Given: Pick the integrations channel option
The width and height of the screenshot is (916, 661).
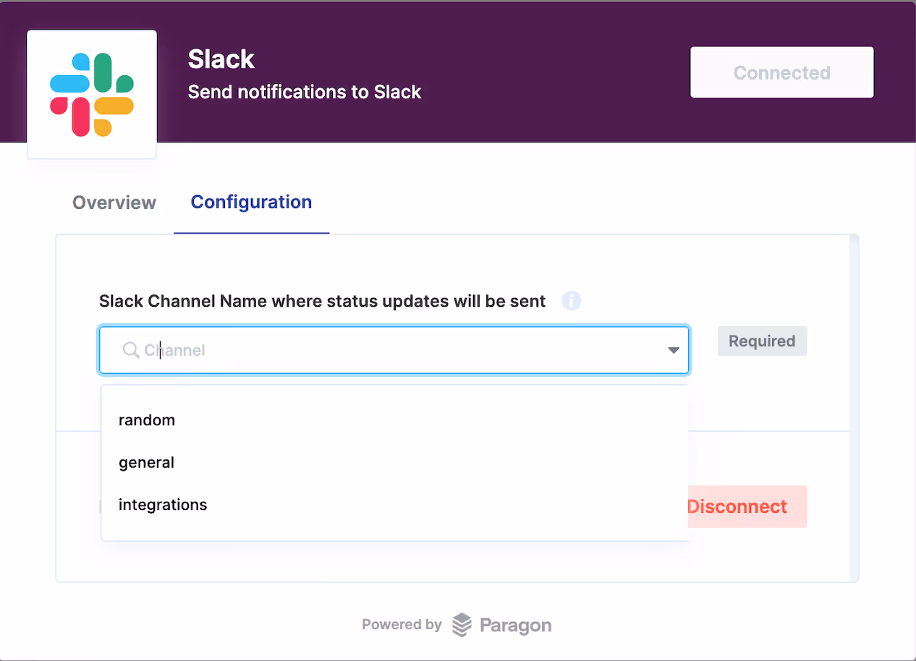Looking at the screenshot, I should [x=163, y=504].
